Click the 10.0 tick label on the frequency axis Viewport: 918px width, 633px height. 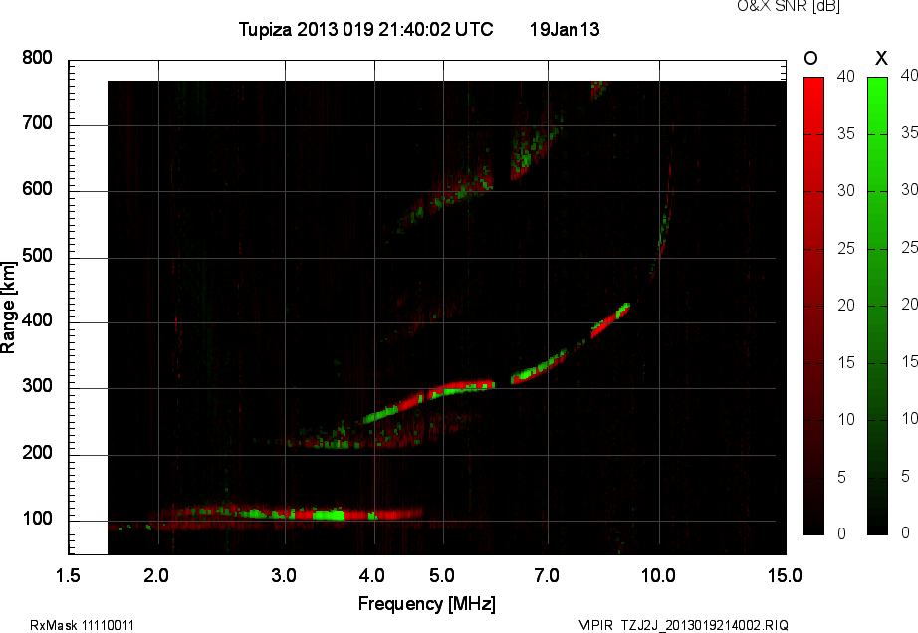[658, 576]
